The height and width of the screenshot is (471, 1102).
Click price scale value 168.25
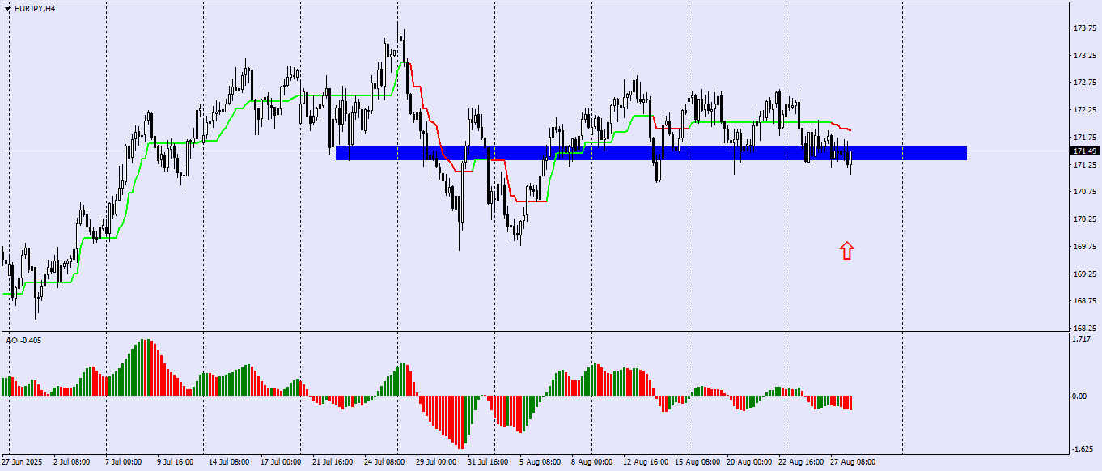pos(1084,329)
